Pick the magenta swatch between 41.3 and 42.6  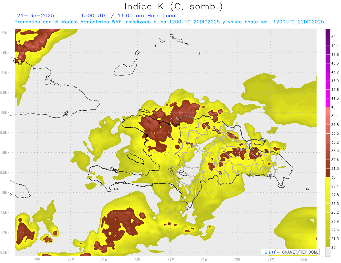[328, 94]
